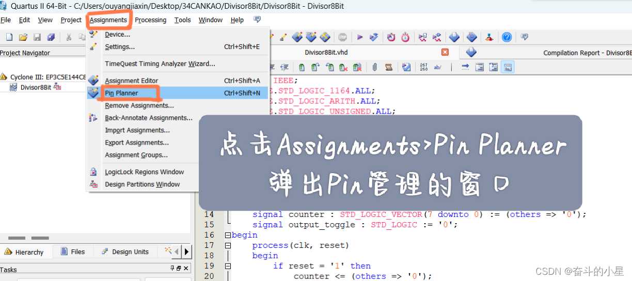Open the Edit menu
Image resolution: width=632 pixels, height=281 pixels.
pyautogui.click(x=24, y=20)
